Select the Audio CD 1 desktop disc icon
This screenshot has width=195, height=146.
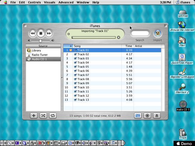pyautogui.click(x=183, y=106)
